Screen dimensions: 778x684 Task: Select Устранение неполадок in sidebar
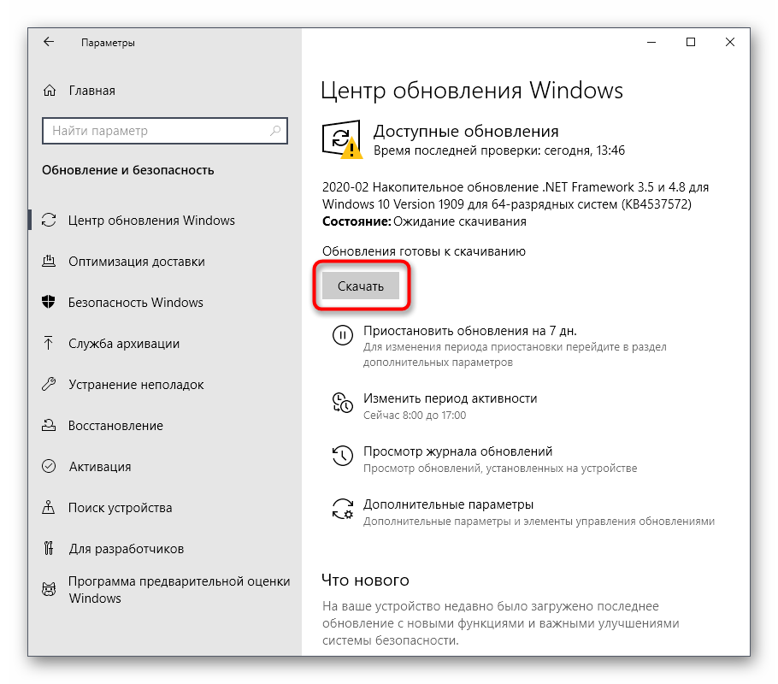click(x=136, y=385)
